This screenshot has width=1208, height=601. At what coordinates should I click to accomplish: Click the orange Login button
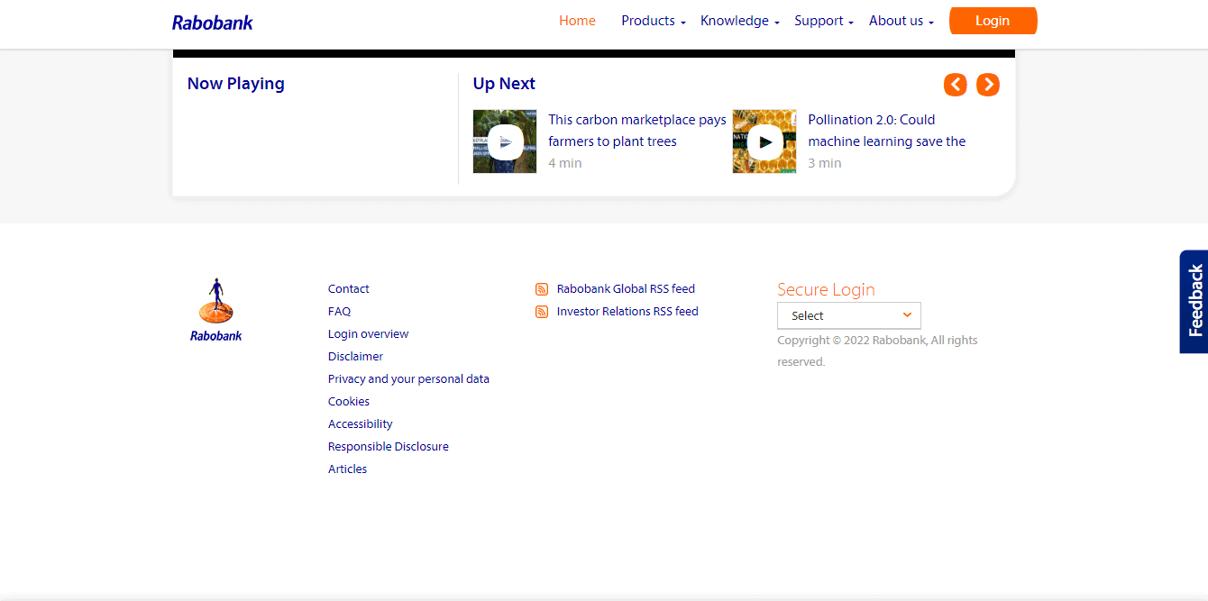coord(993,21)
